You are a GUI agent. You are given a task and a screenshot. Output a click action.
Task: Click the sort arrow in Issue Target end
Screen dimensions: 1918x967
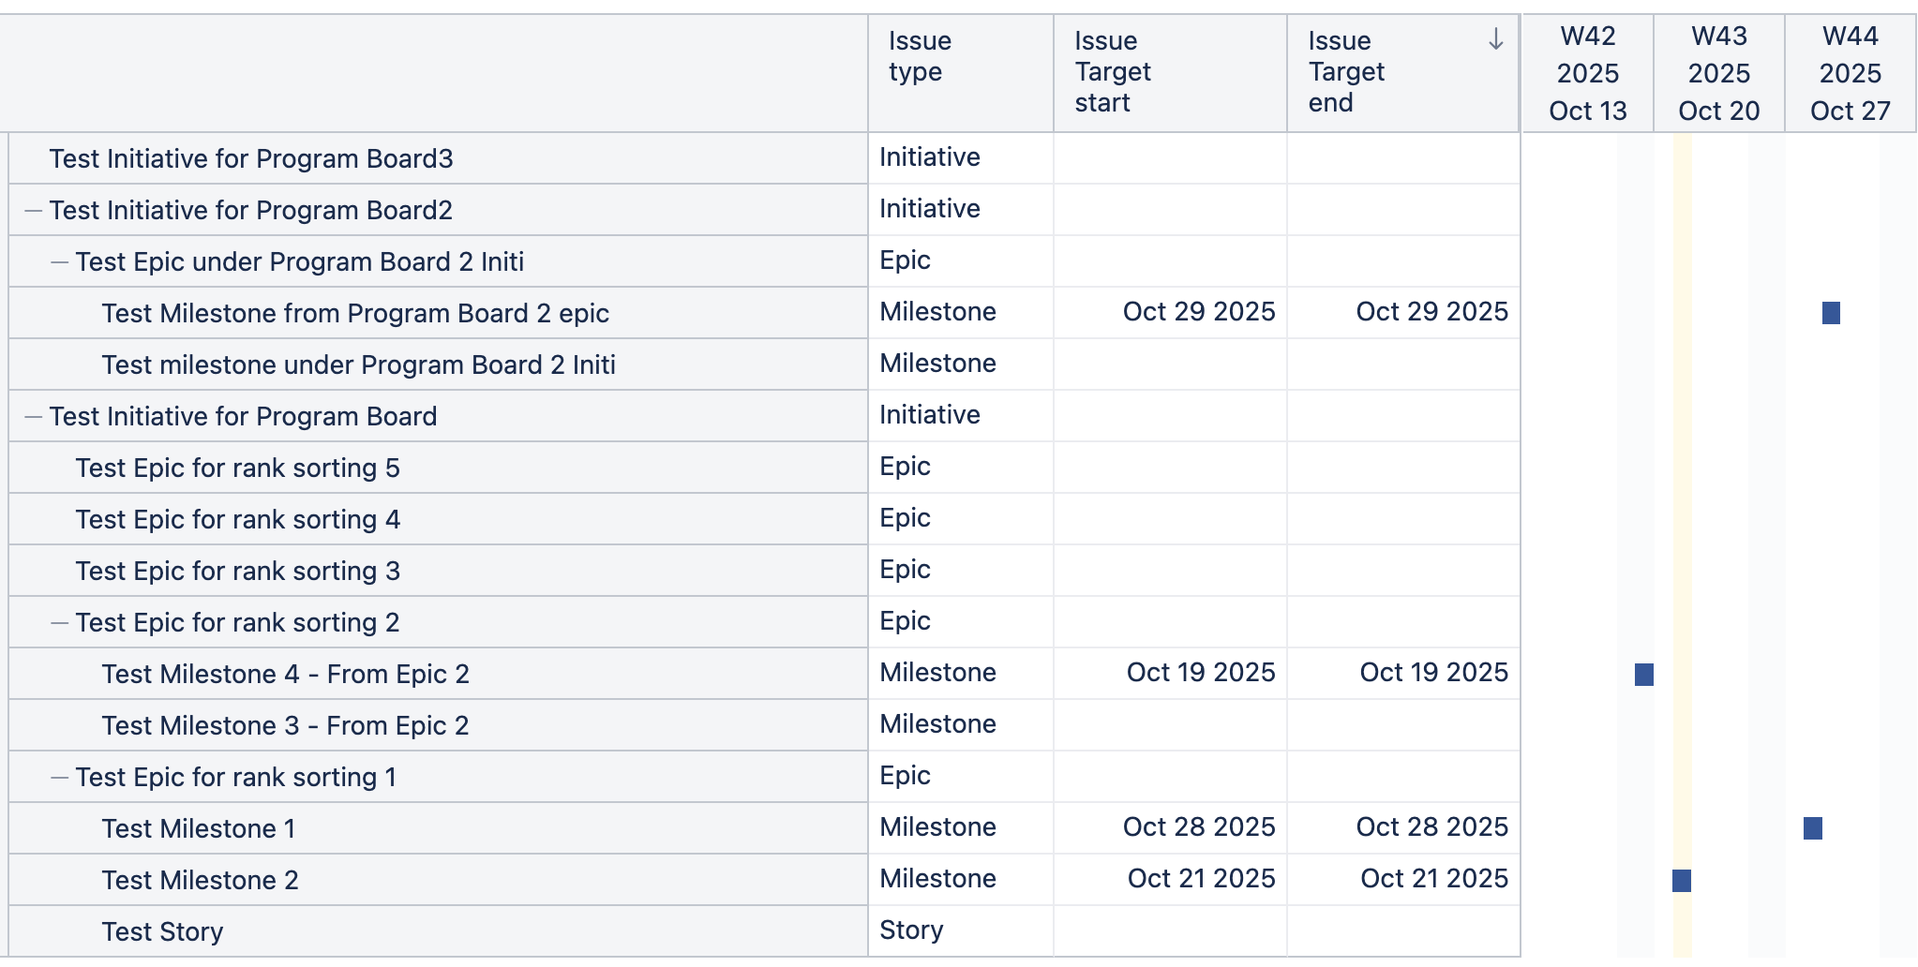pyautogui.click(x=1495, y=39)
